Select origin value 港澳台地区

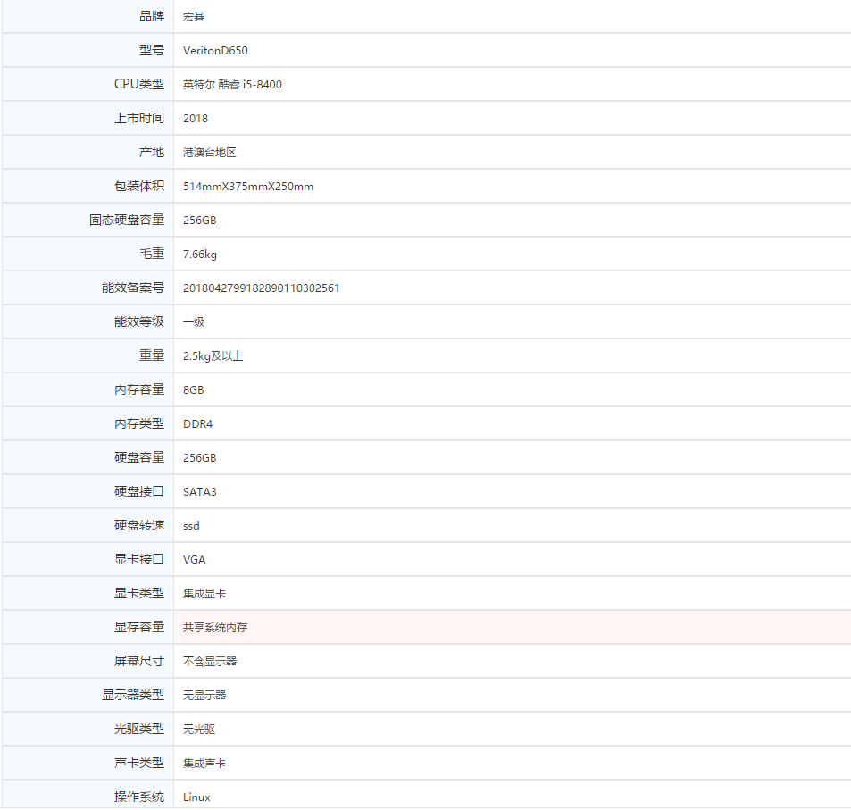[210, 153]
